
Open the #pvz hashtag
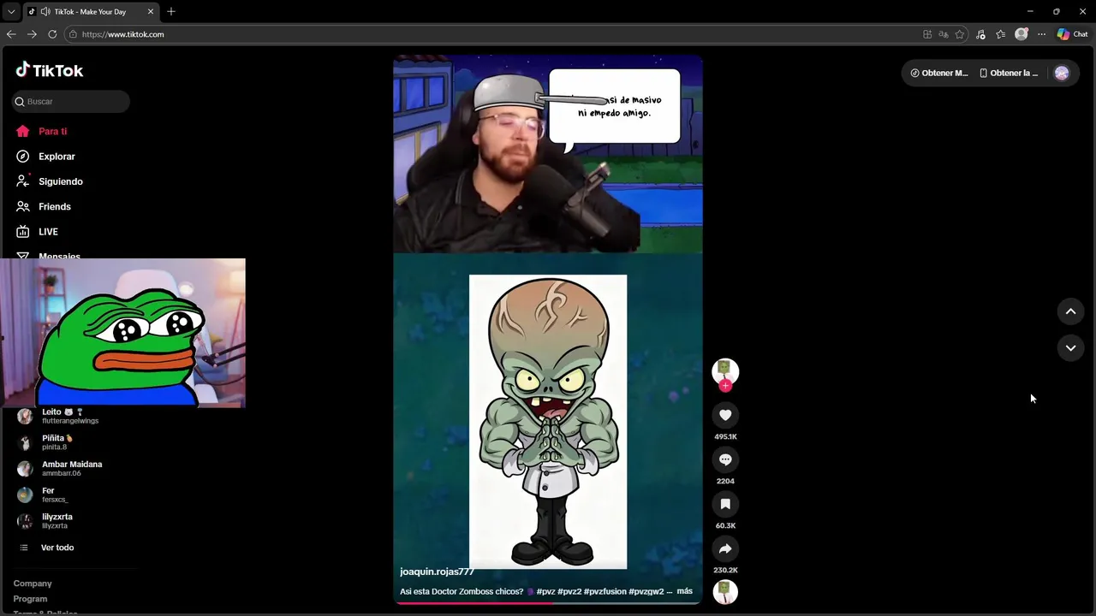(545, 591)
